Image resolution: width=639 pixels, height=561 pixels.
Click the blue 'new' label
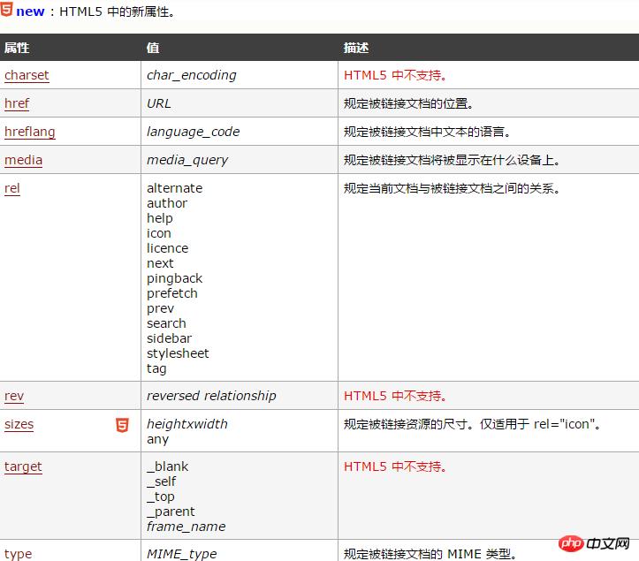(x=30, y=11)
